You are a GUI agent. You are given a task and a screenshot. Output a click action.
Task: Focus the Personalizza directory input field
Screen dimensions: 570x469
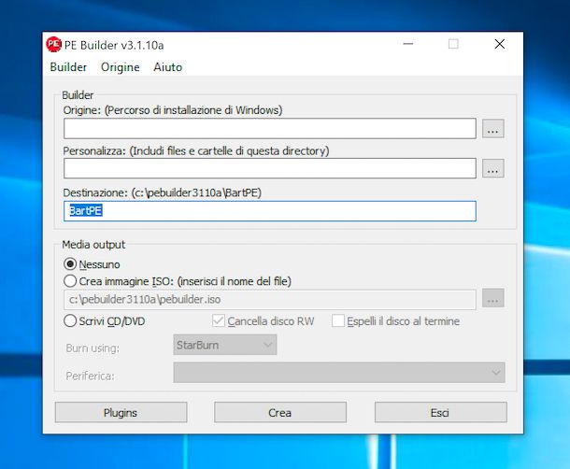(270, 168)
